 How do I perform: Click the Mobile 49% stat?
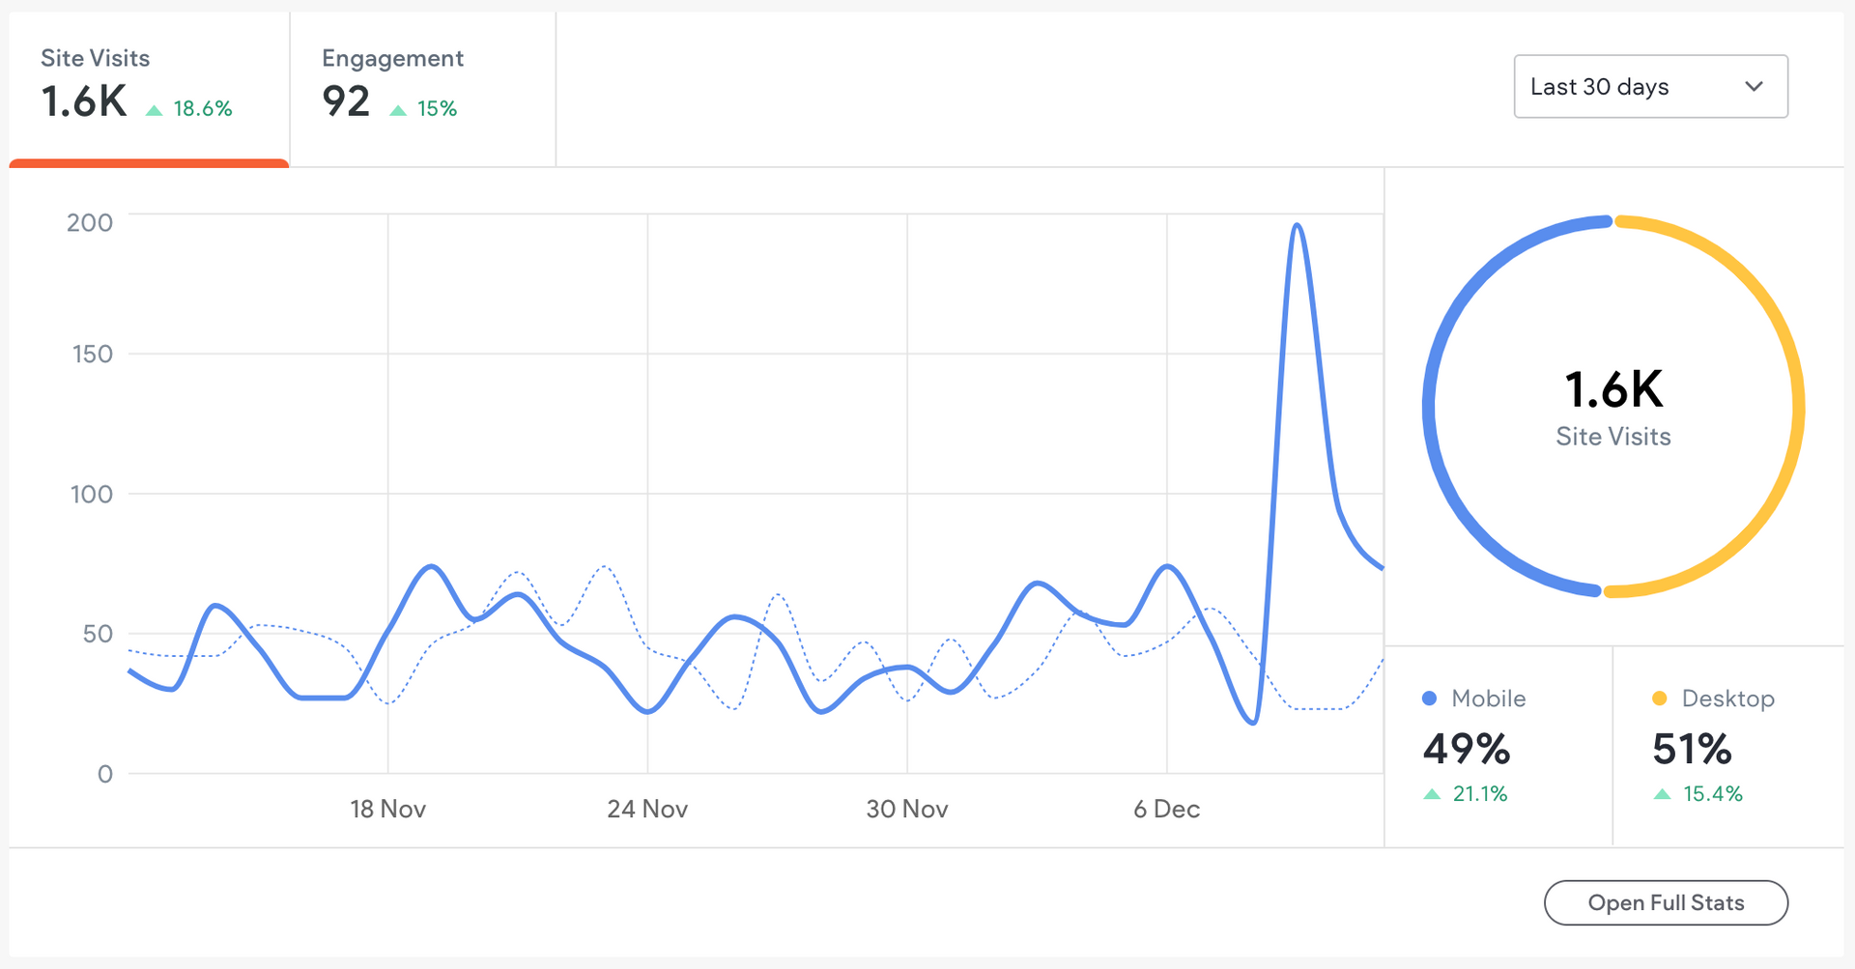pyautogui.click(x=1466, y=749)
